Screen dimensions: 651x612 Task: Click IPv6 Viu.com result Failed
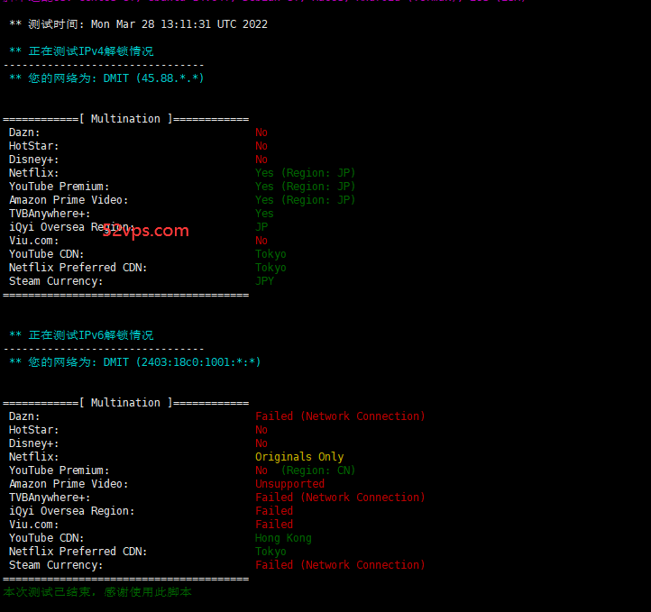(x=274, y=524)
